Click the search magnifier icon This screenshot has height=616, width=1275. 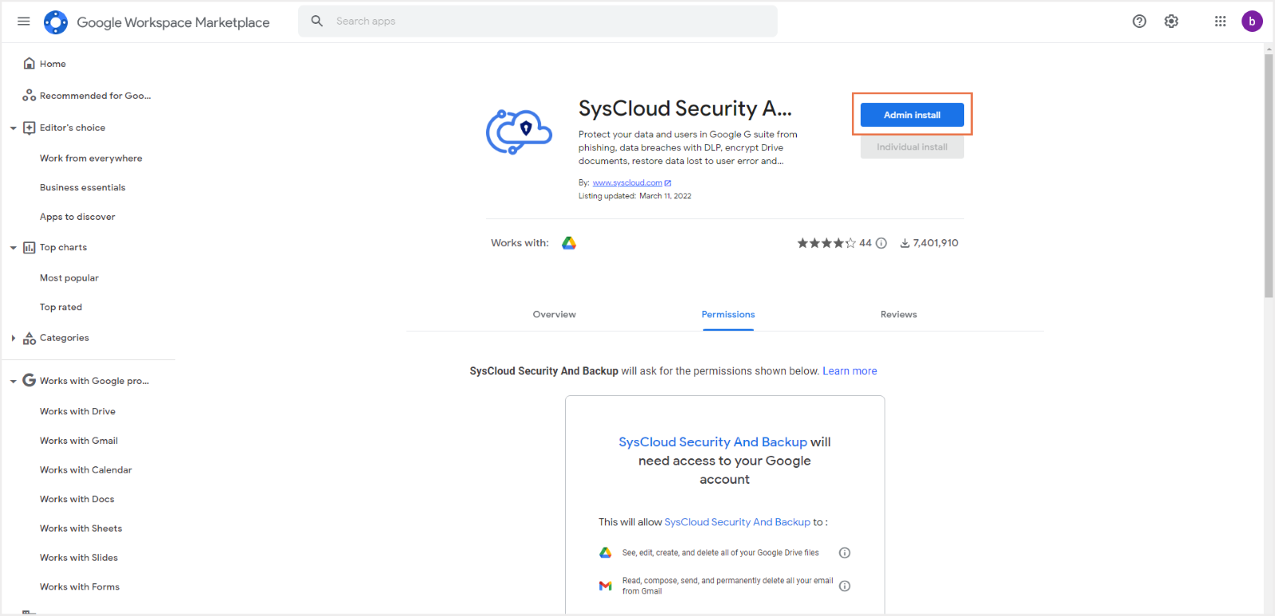click(317, 21)
